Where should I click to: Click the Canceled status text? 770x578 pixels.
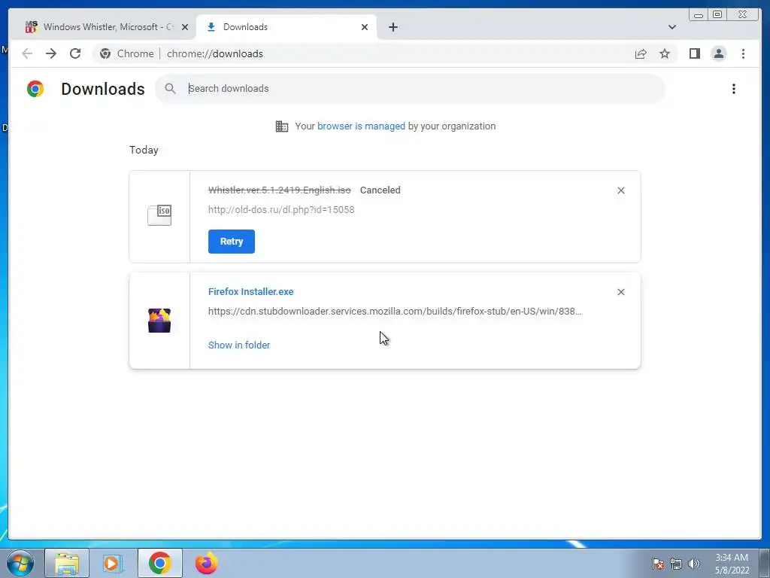(x=380, y=190)
